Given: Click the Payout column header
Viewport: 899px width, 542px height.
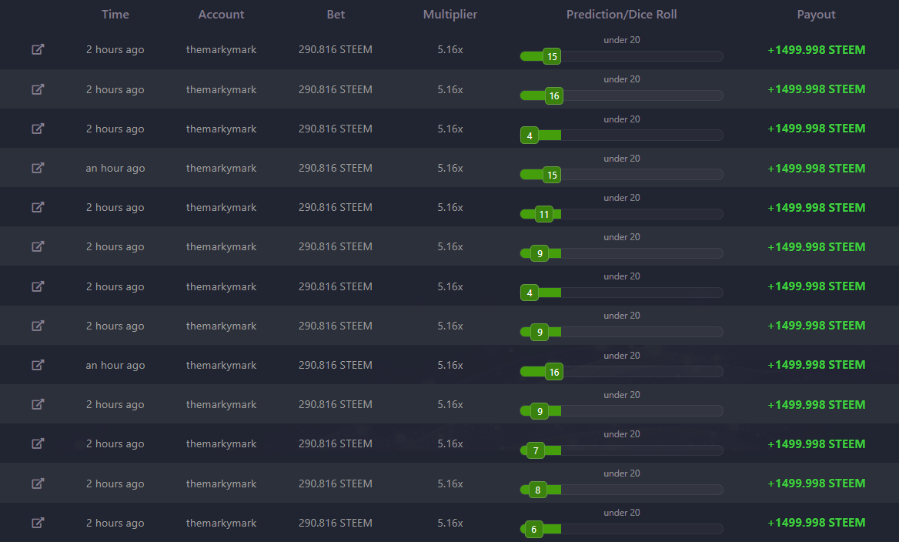Looking at the screenshot, I should 817,15.
